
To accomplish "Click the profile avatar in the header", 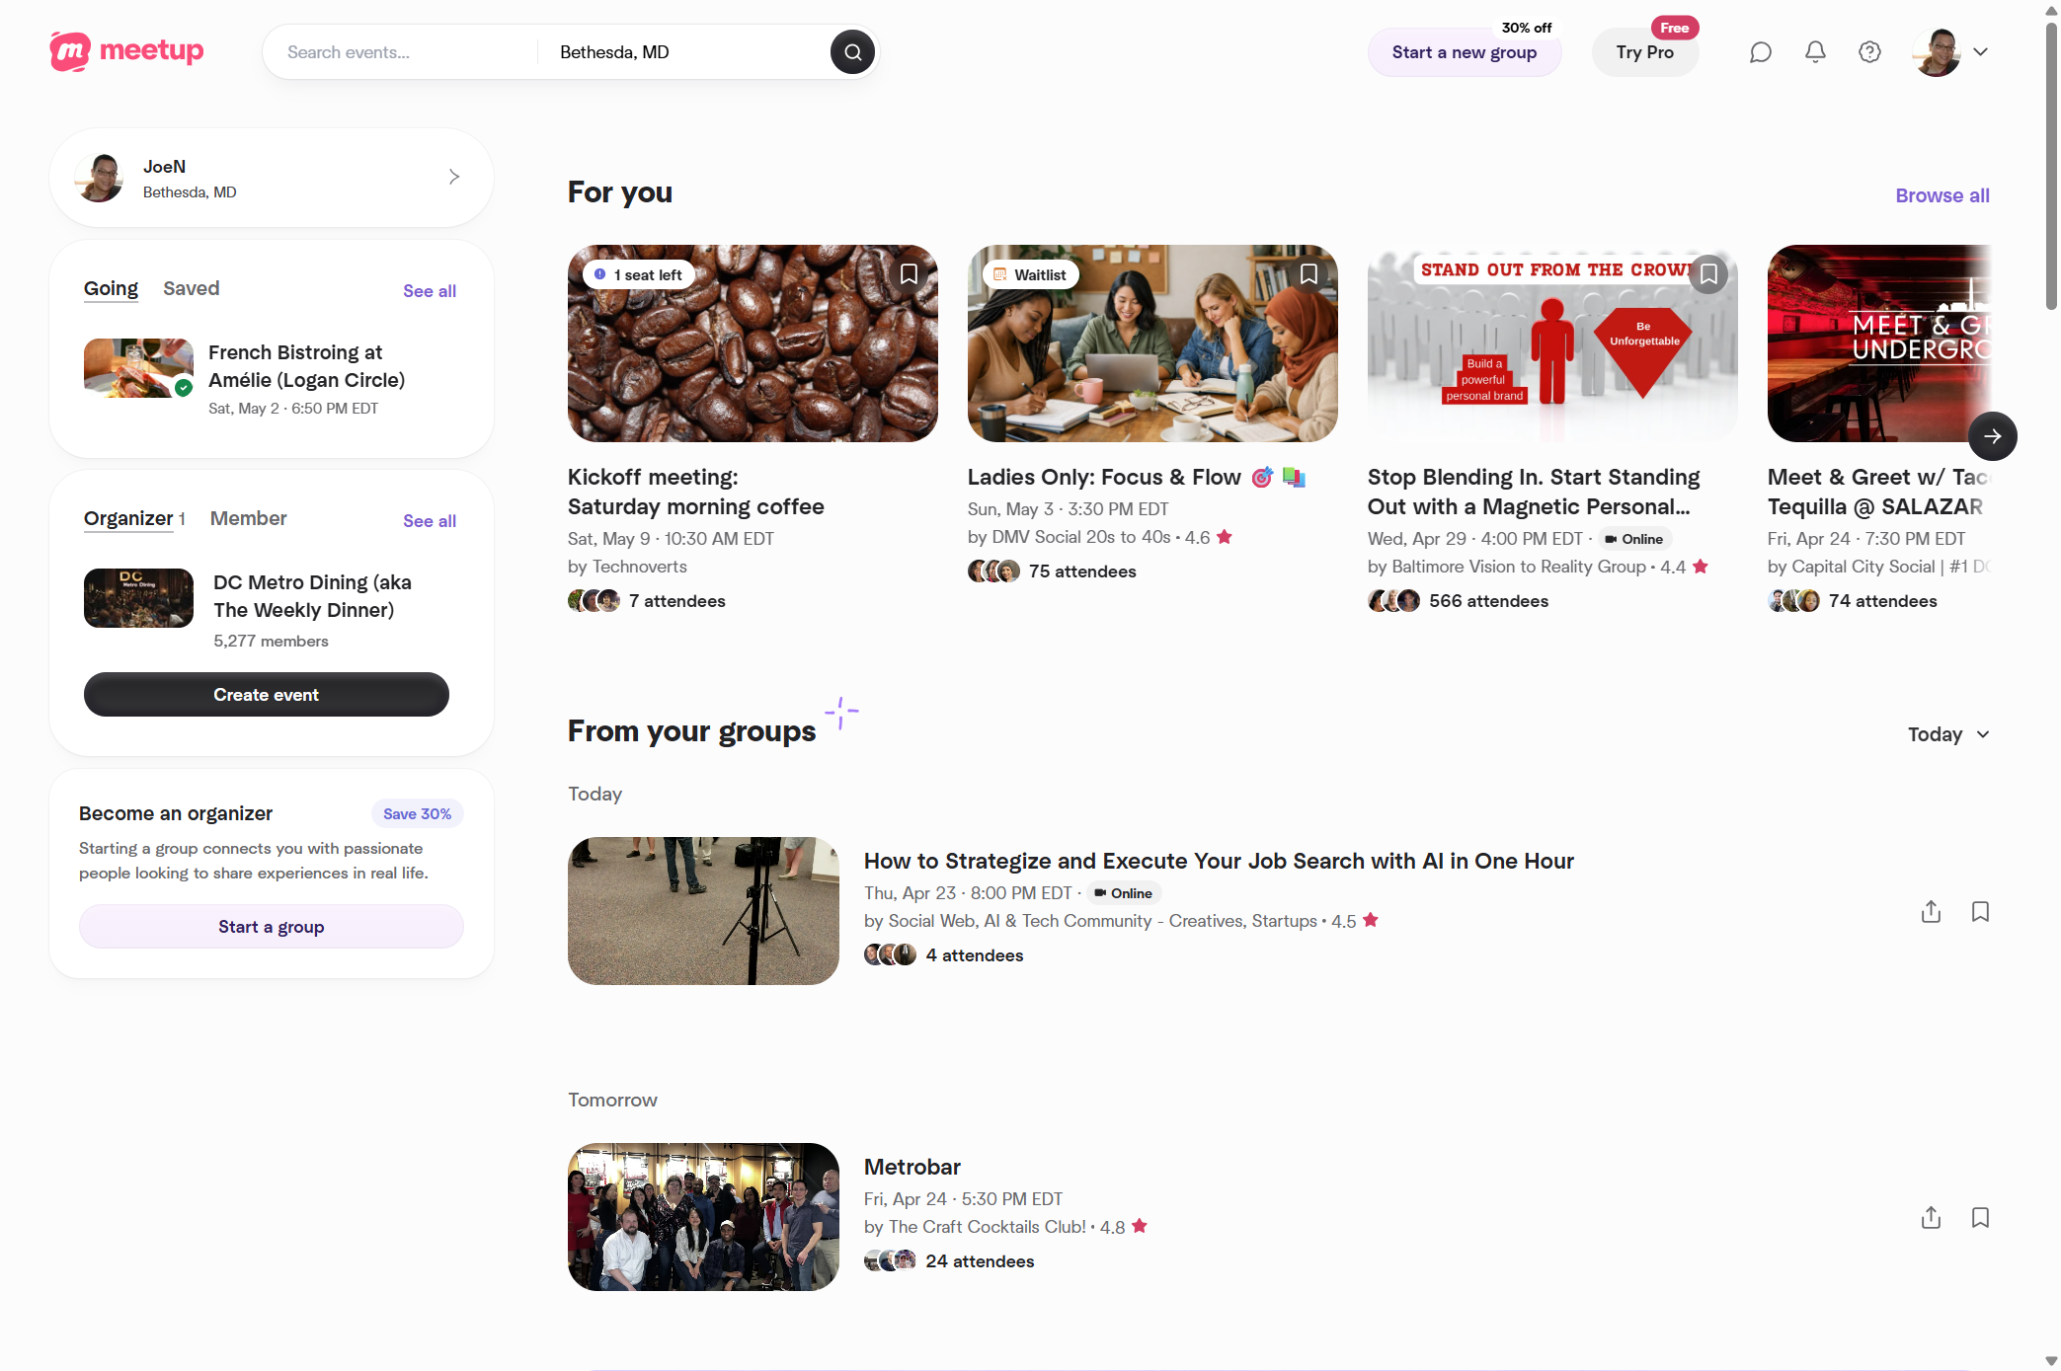I will [x=1937, y=52].
